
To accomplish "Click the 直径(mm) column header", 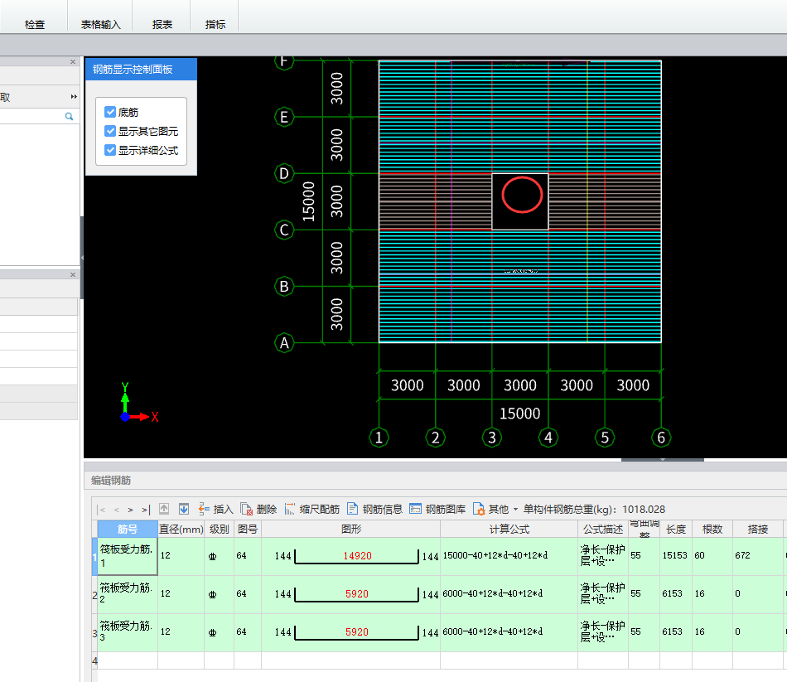I will tap(181, 529).
